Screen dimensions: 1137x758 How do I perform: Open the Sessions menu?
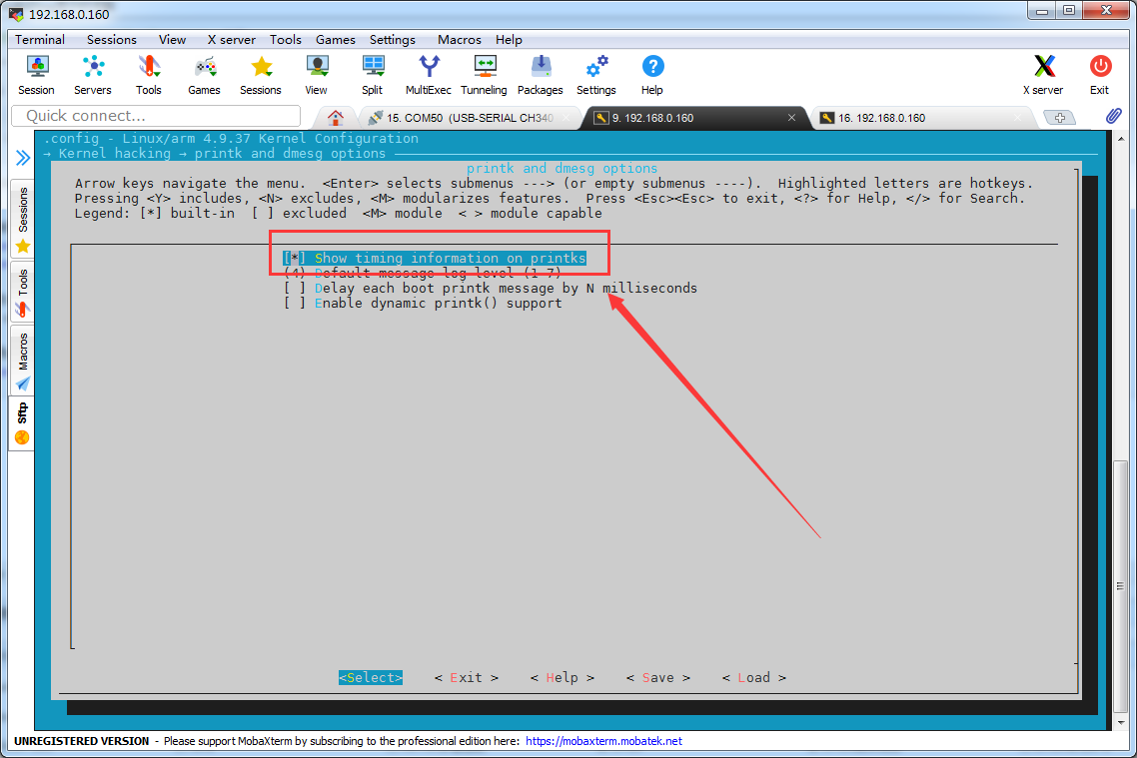coord(112,40)
